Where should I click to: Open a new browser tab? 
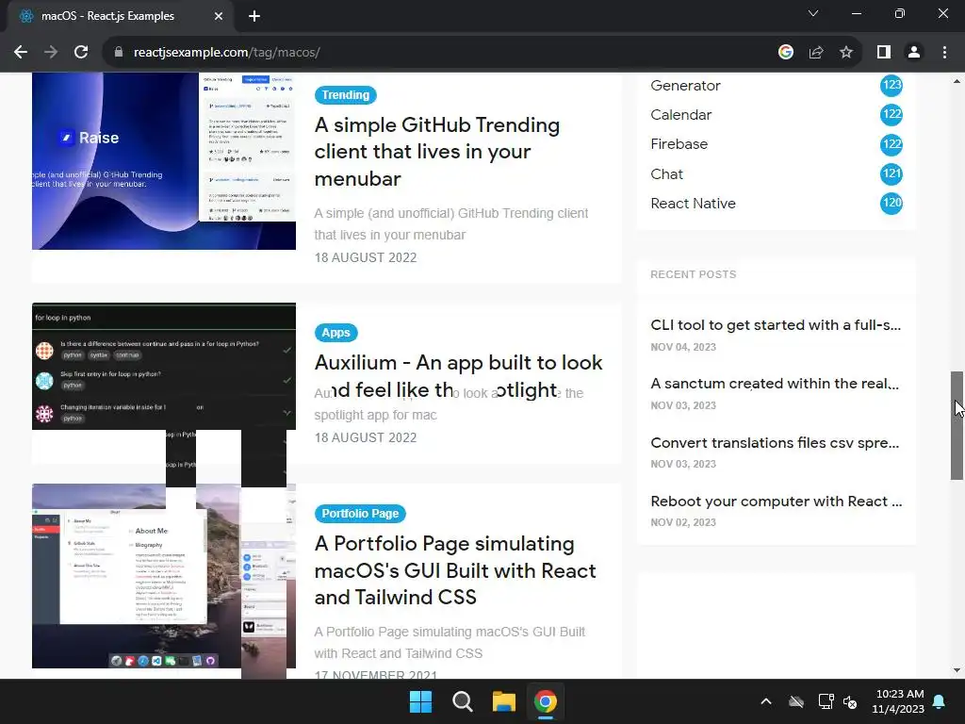coord(254,16)
